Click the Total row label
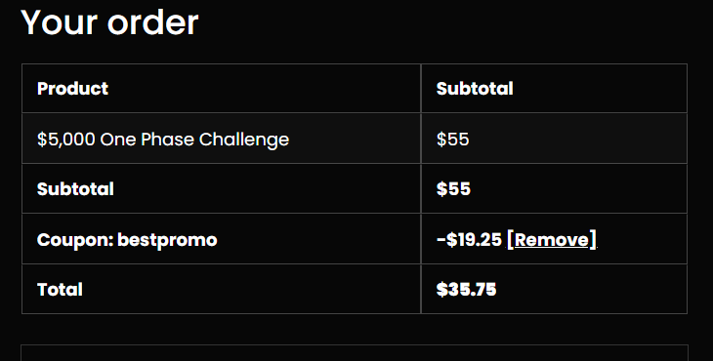Screen dimensions: 713x361 tap(60, 290)
